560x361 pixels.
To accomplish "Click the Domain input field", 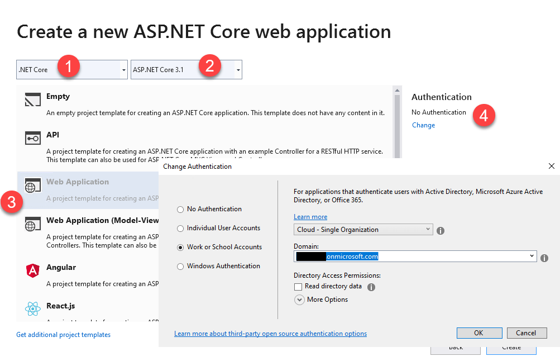I will pos(413,256).
